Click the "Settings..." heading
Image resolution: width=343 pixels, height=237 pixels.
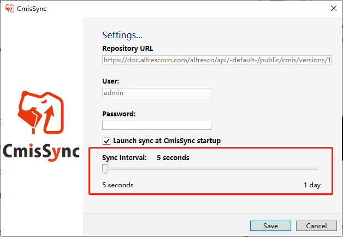tap(122, 35)
